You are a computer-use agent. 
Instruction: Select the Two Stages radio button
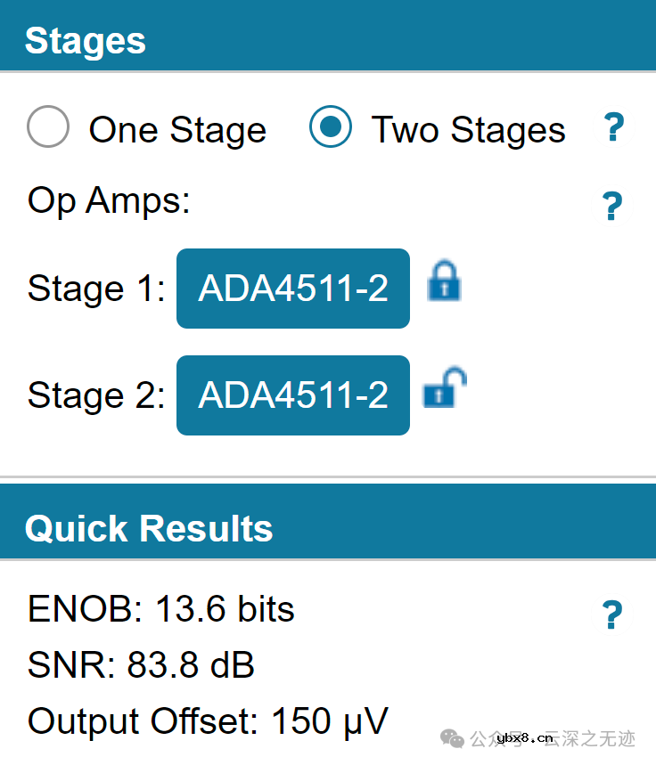330,127
